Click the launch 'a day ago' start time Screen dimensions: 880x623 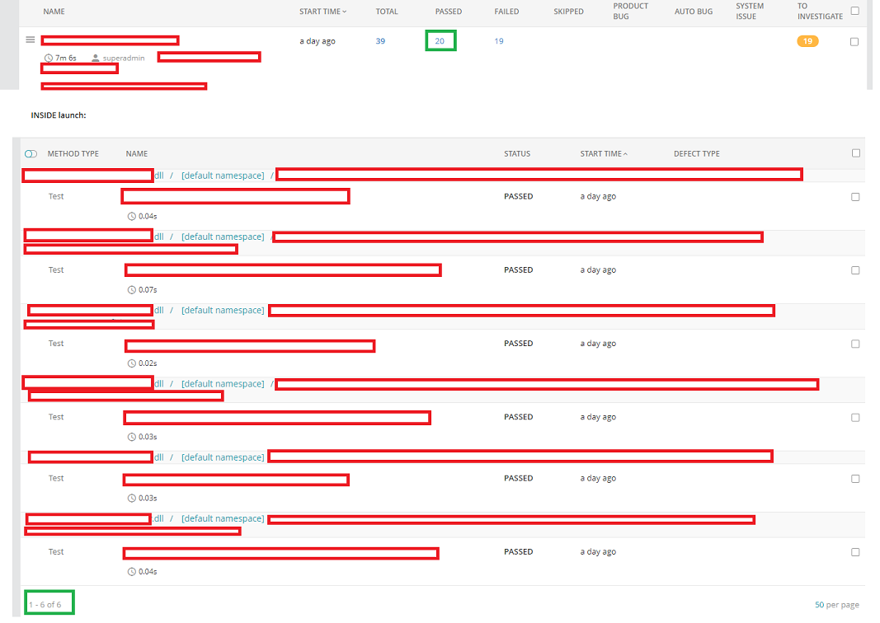317,41
